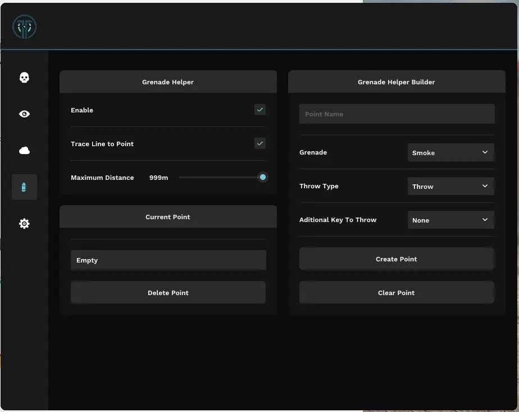Click the Create Point button
Screen dimensions: 519x412
pyautogui.click(x=397, y=259)
